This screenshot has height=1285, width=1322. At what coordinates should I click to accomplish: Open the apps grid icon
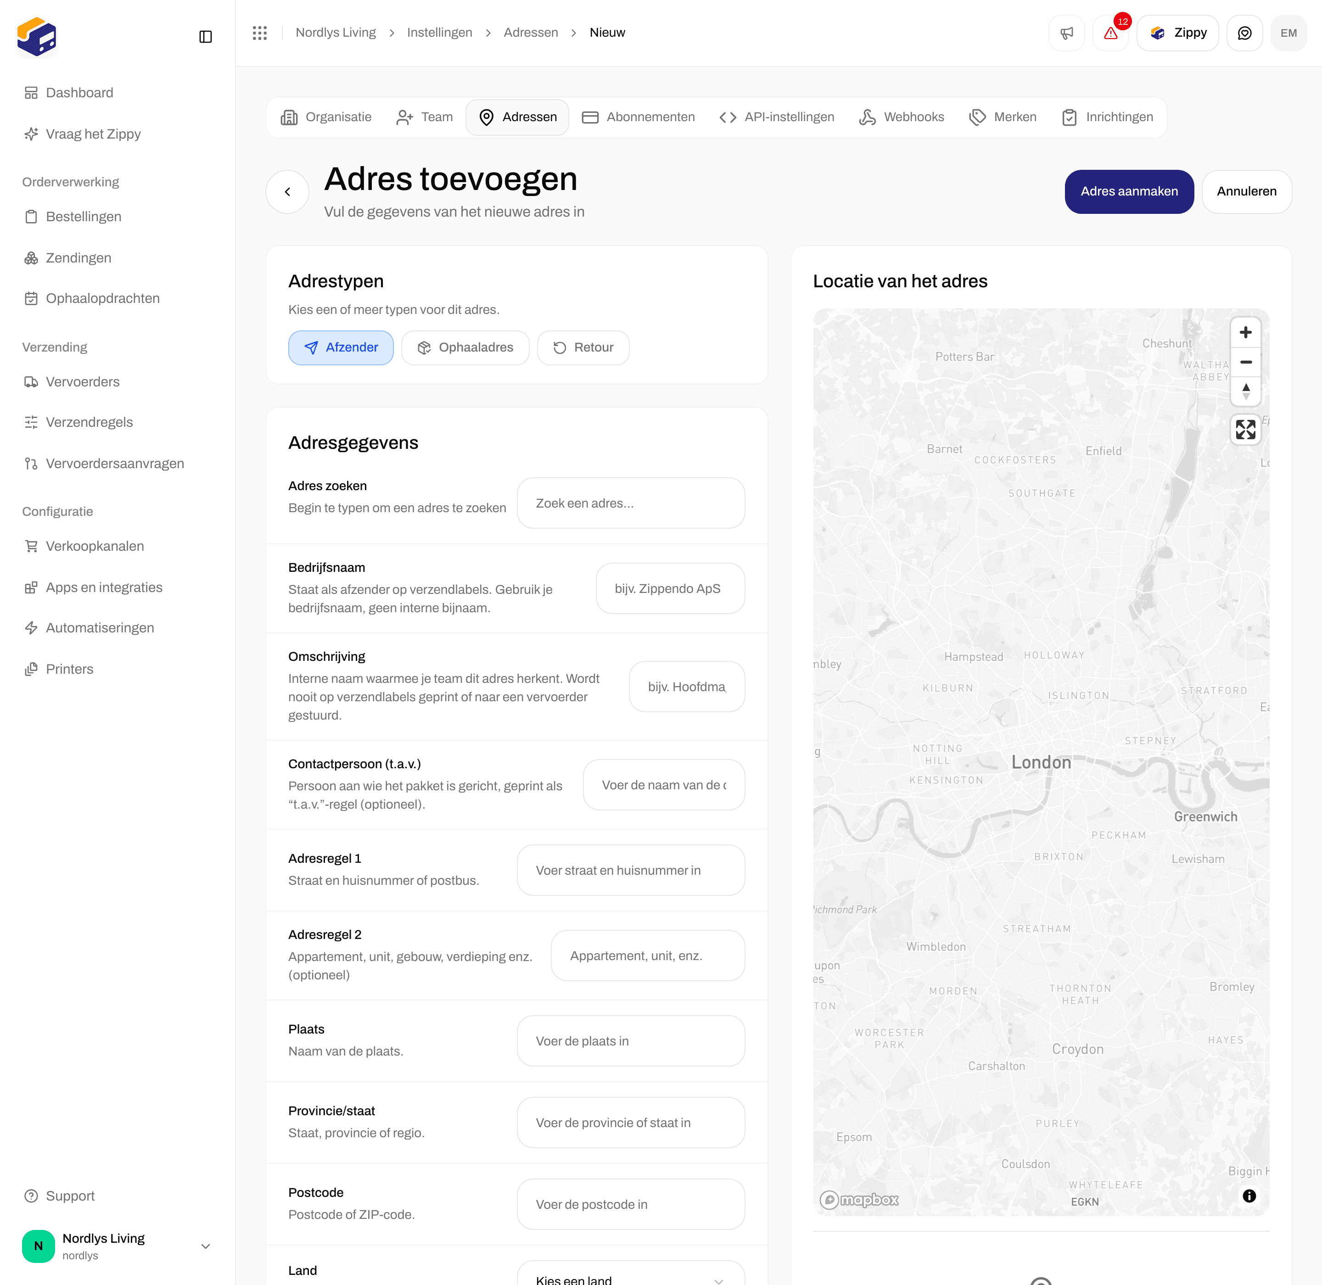tap(260, 33)
